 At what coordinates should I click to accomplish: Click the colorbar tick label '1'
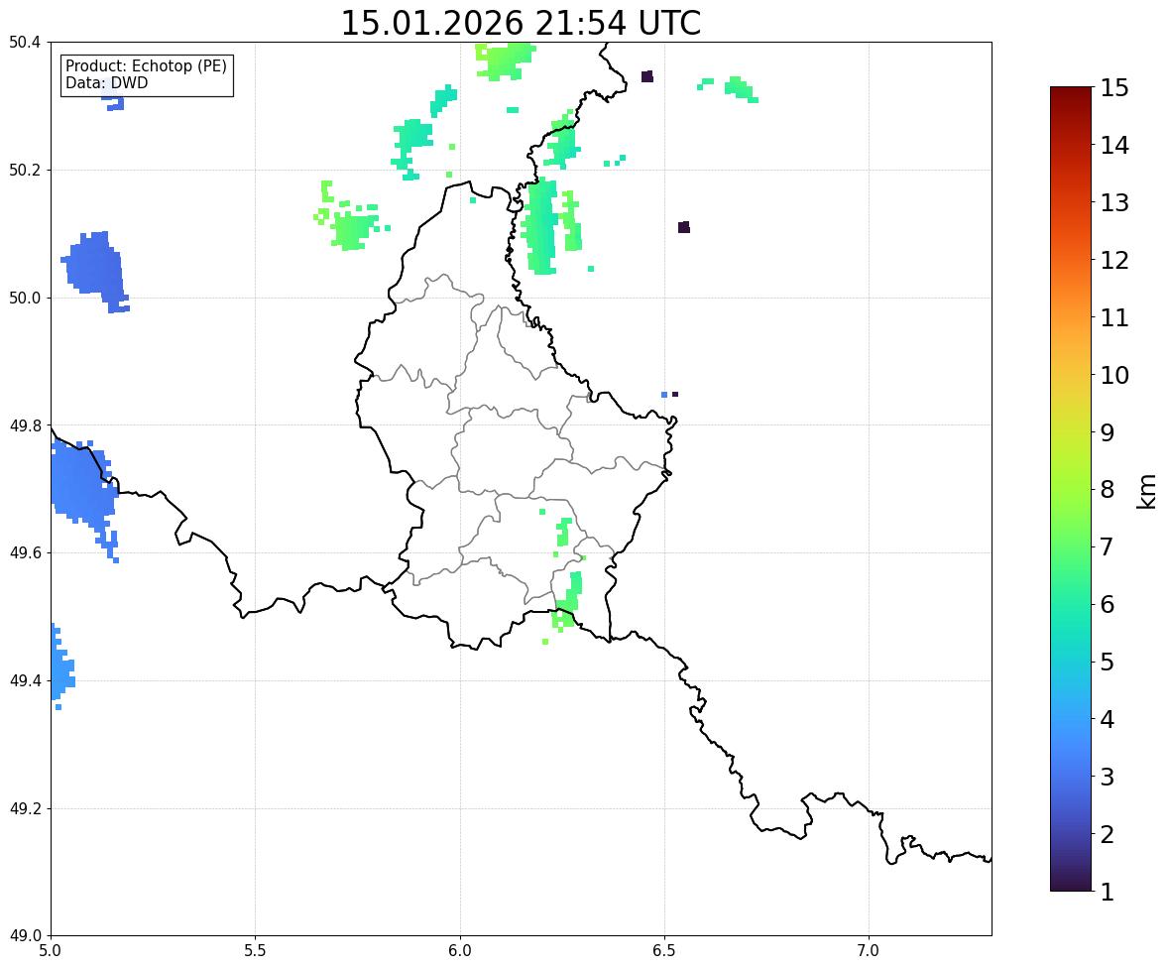click(1108, 892)
